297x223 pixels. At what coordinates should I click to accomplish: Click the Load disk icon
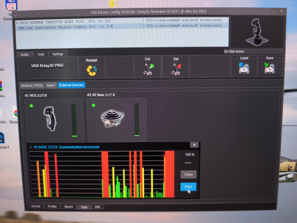(x=244, y=68)
